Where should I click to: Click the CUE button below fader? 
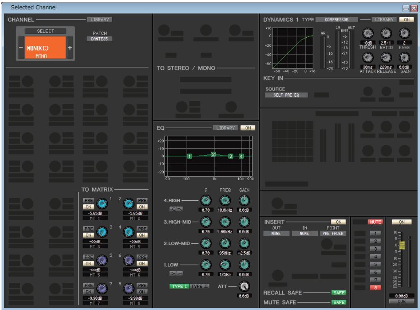pos(402,301)
